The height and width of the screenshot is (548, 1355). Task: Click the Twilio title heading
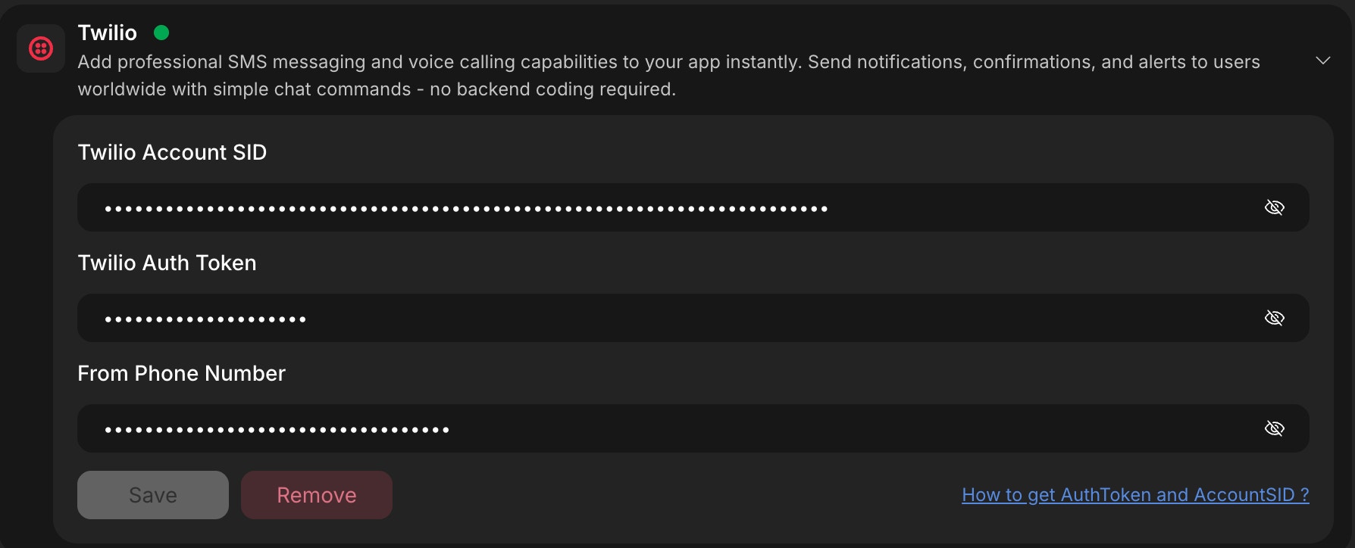point(106,33)
